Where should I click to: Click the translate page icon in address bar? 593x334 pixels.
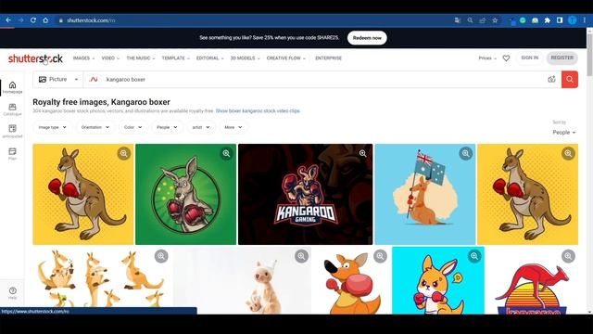pyautogui.click(x=458, y=20)
